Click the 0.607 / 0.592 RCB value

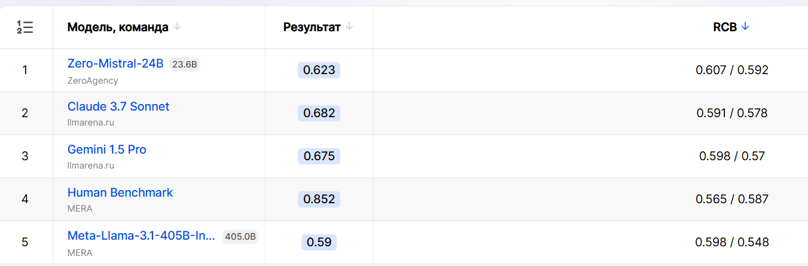[x=732, y=70]
